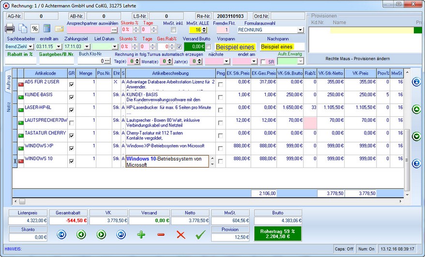Click the VK-Preis column header
Screen dimensions: 425x257
(x=361, y=73)
